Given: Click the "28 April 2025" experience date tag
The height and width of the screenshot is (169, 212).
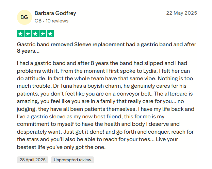Looking at the screenshot, I should 33,160.
